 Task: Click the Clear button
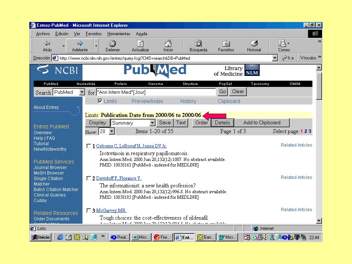click(238, 92)
